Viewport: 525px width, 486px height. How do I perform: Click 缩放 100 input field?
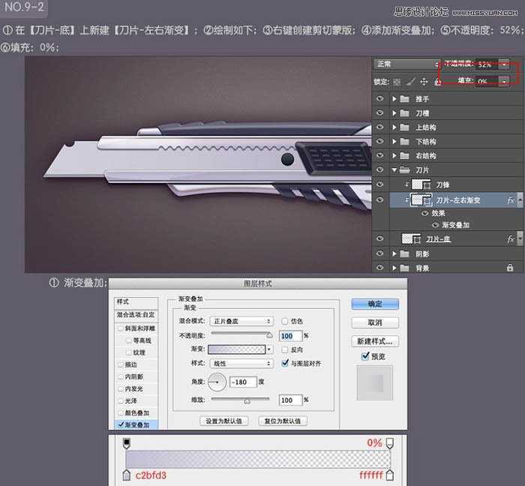291,400
